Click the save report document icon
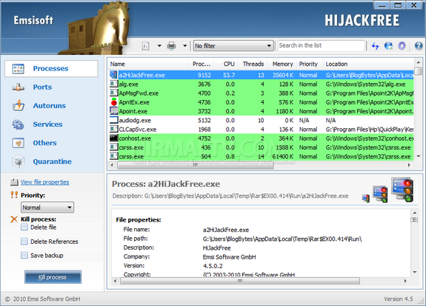This screenshot has width=426, height=306. click(x=146, y=46)
